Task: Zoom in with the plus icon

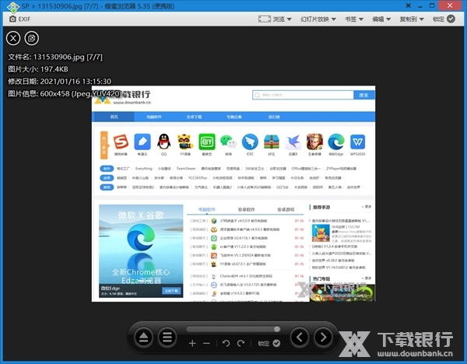Action: coord(192,343)
